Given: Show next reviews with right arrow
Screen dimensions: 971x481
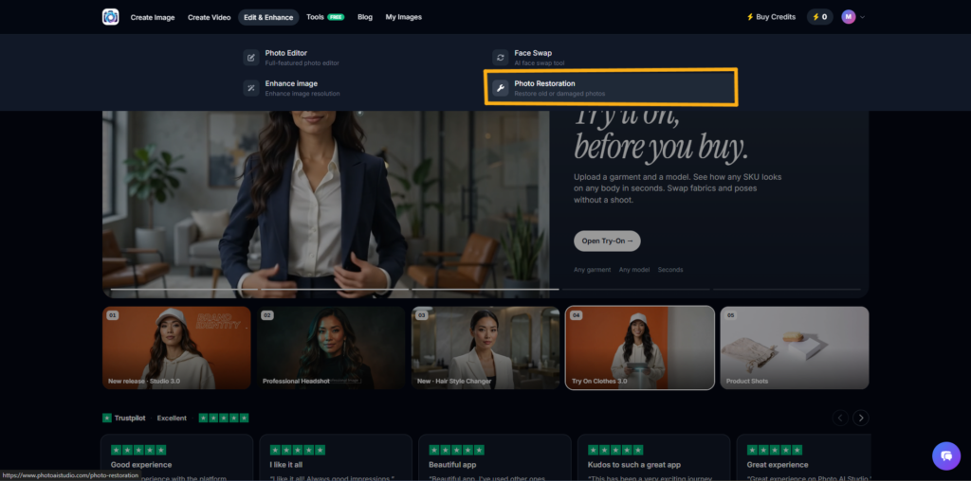Looking at the screenshot, I should 861,418.
